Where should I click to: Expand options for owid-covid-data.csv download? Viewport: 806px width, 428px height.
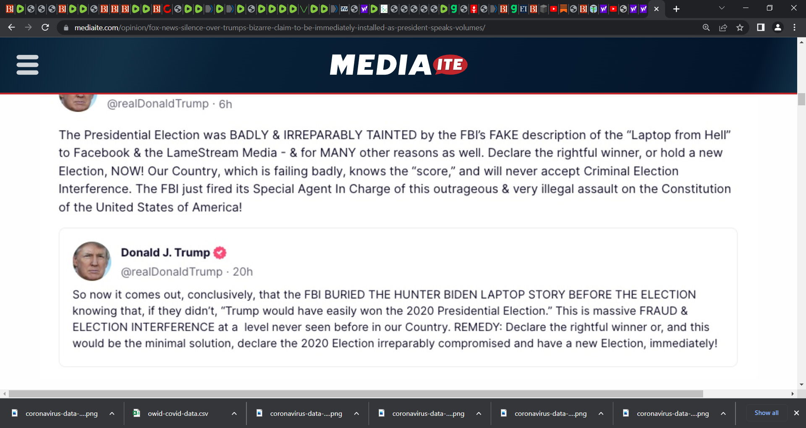(234, 413)
